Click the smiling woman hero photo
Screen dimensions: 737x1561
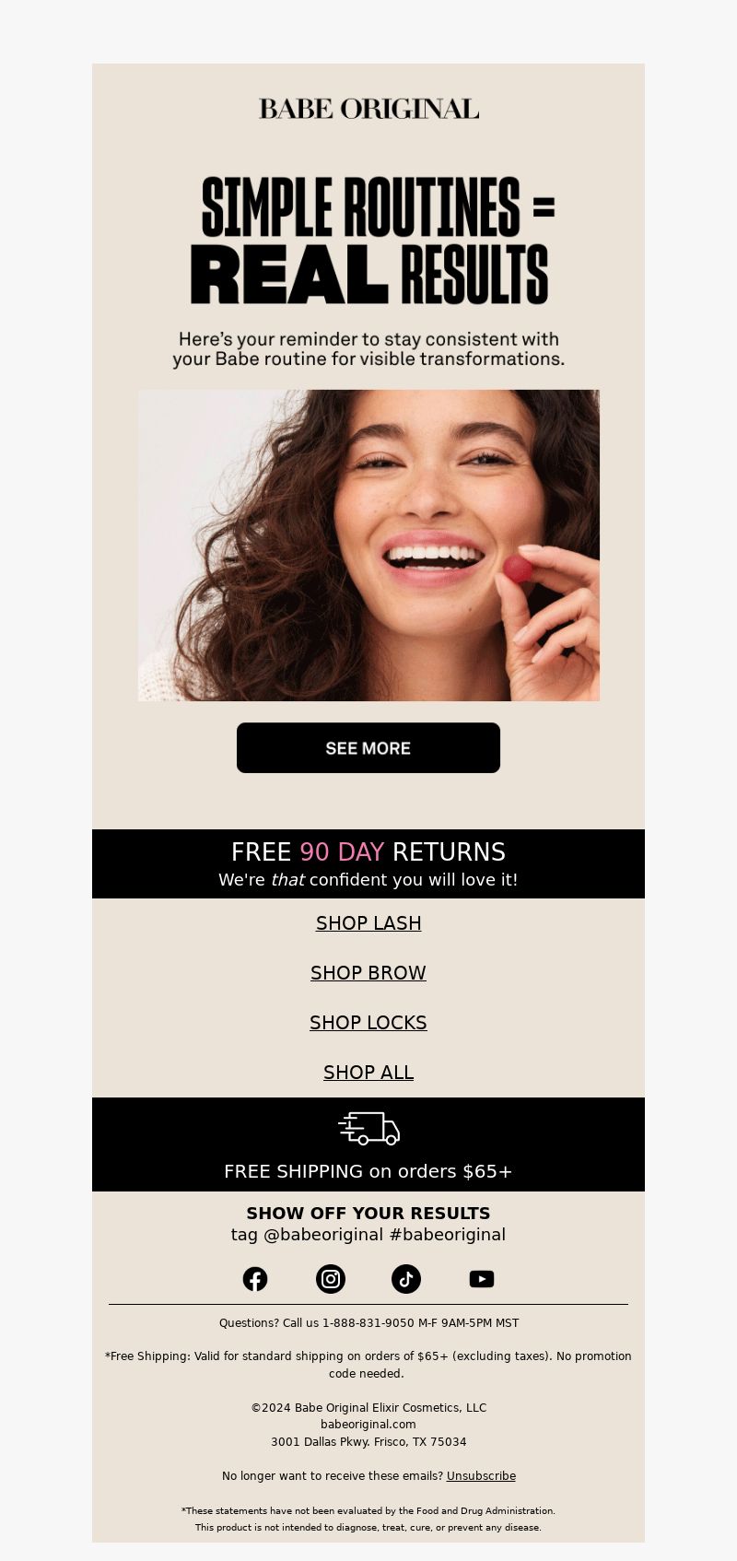tap(368, 546)
